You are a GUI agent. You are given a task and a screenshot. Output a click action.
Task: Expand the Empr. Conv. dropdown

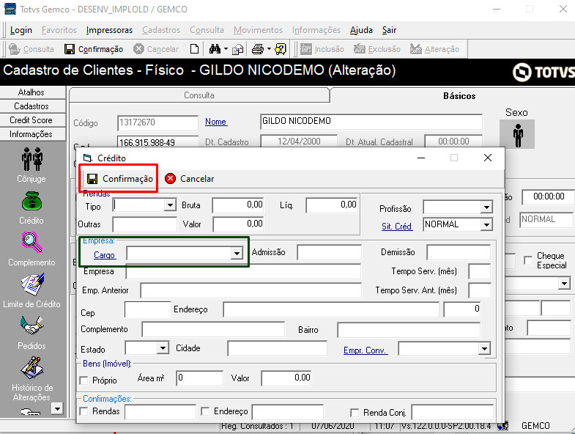click(484, 349)
